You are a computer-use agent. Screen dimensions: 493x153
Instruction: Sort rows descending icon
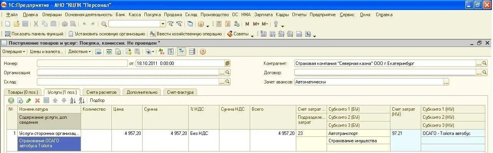pyautogui.click(x=81, y=100)
